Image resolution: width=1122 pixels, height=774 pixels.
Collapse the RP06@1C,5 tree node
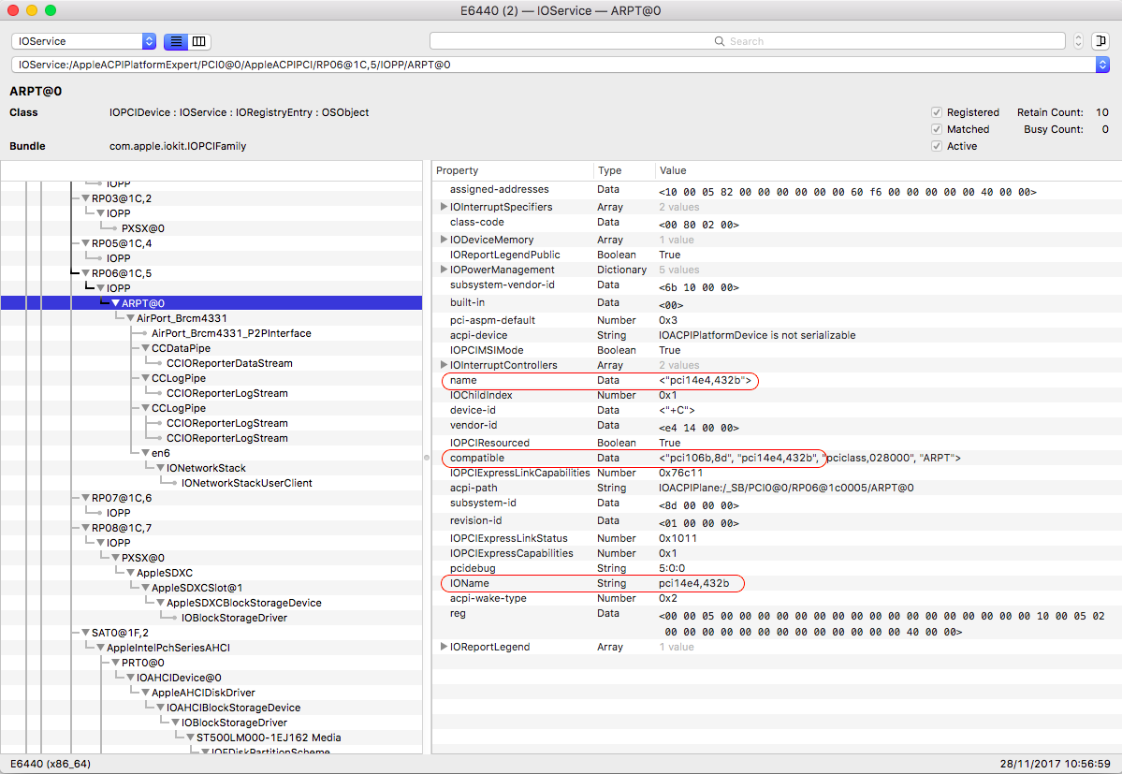pyautogui.click(x=86, y=273)
